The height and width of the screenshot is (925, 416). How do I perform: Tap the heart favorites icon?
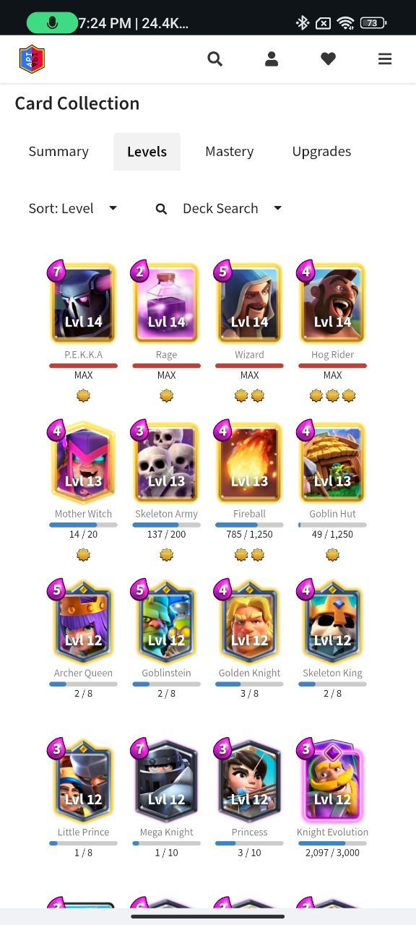329,59
